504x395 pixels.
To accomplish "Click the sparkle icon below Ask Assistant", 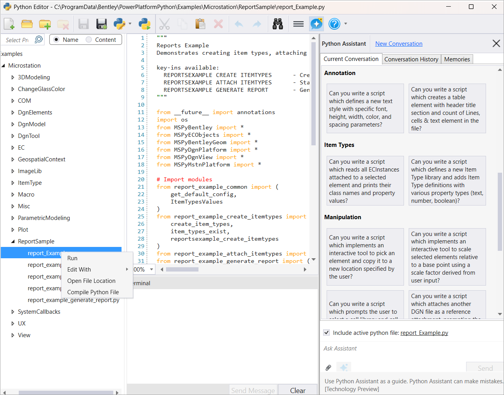I will 344,367.
